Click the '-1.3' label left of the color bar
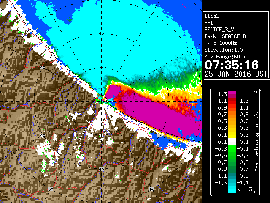Viewport: 270px width, 203px height. [221, 183]
